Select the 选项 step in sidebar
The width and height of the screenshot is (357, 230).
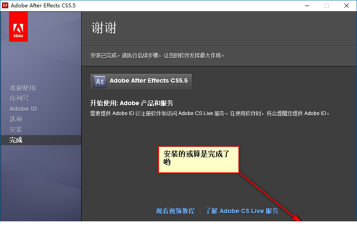coord(16,119)
